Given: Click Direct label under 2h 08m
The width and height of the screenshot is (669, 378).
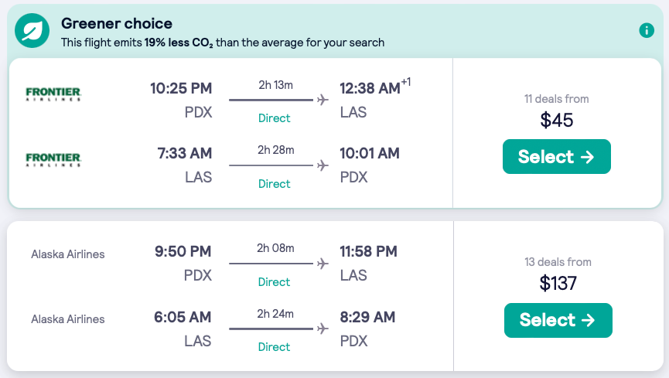Looking at the screenshot, I should click(274, 282).
